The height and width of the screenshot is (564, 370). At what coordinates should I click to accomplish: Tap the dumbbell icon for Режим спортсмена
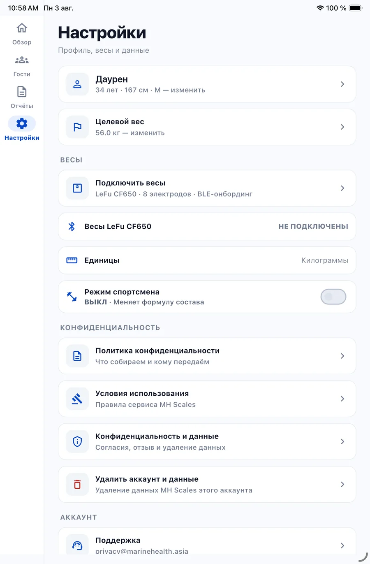click(72, 297)
